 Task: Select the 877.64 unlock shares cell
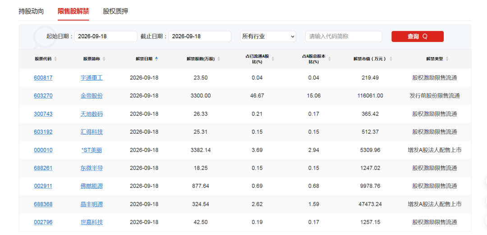pos(201,186)
